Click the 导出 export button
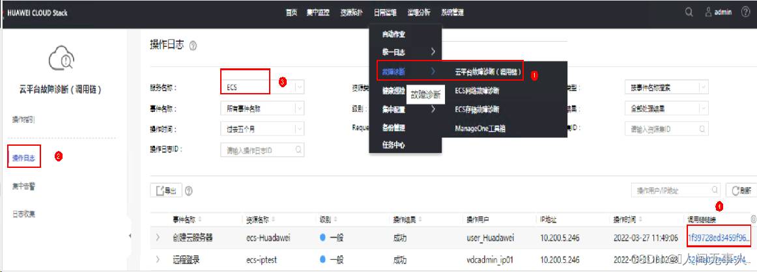 [166, 191]
